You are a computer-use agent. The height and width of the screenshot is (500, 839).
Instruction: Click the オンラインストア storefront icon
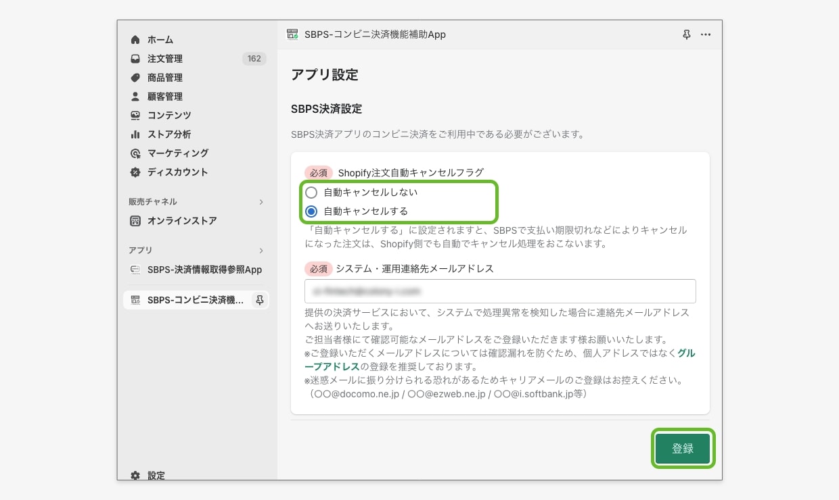(x=135, y=221)
